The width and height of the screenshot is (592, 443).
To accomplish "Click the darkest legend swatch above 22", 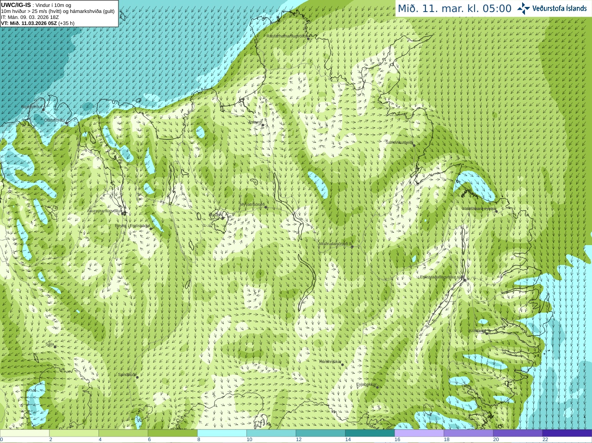I will pos(567,433).
